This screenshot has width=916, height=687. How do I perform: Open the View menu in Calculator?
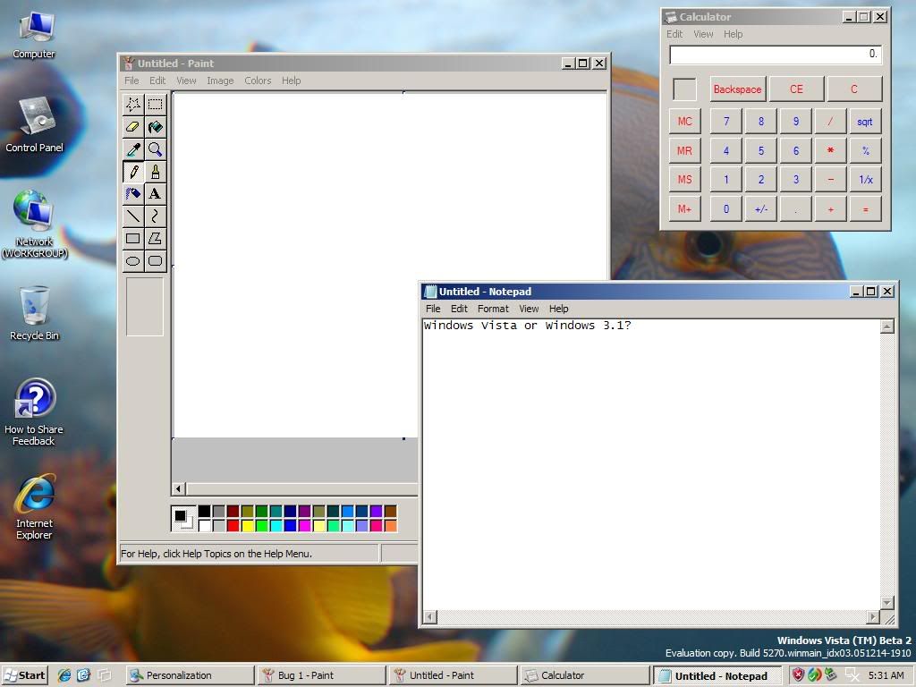703,34
